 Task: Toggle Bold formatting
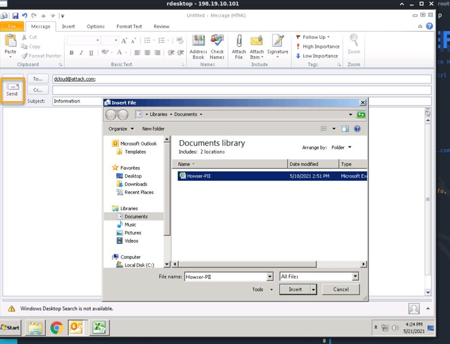(72, 53)
